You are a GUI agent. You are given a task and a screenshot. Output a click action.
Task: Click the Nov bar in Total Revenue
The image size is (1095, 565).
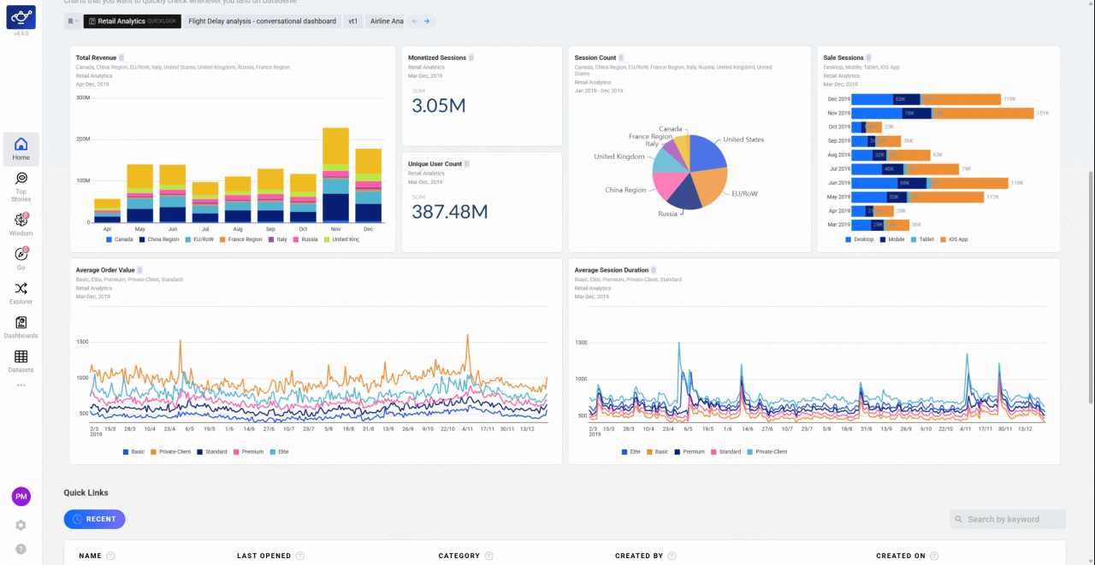(335, 175)
